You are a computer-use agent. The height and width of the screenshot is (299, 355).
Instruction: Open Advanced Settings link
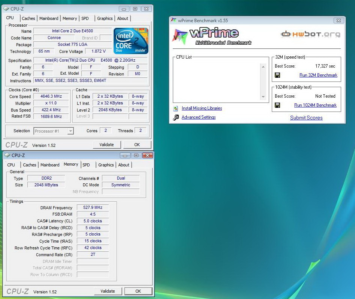(x=199, y=117)
